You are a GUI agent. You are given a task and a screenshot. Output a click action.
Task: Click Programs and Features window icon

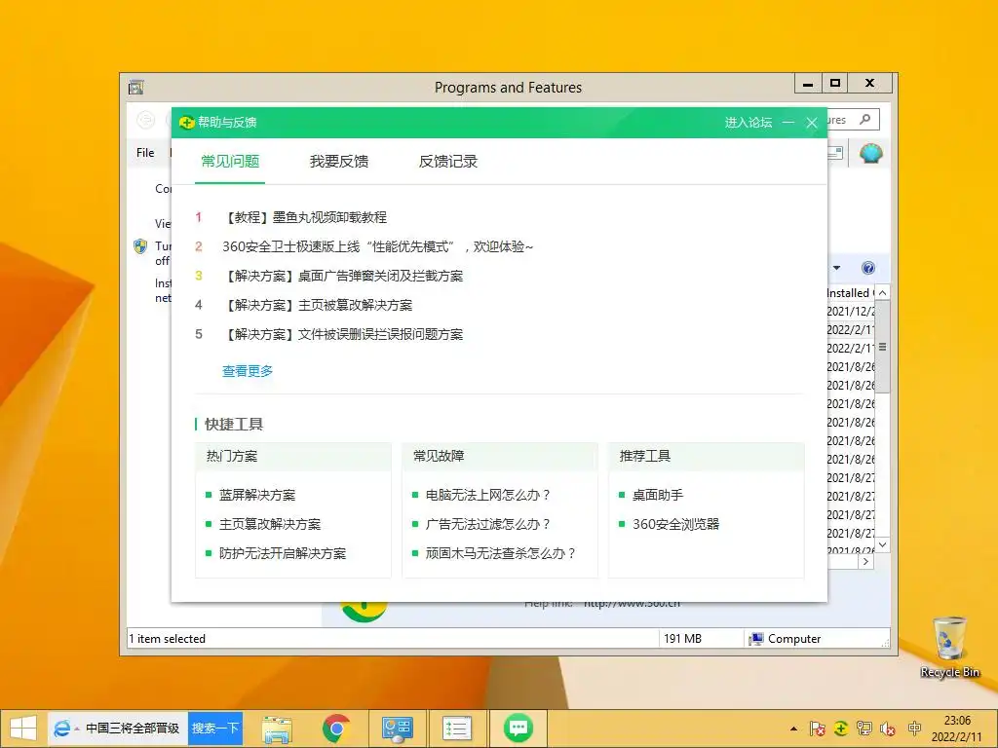coord(136,87)
